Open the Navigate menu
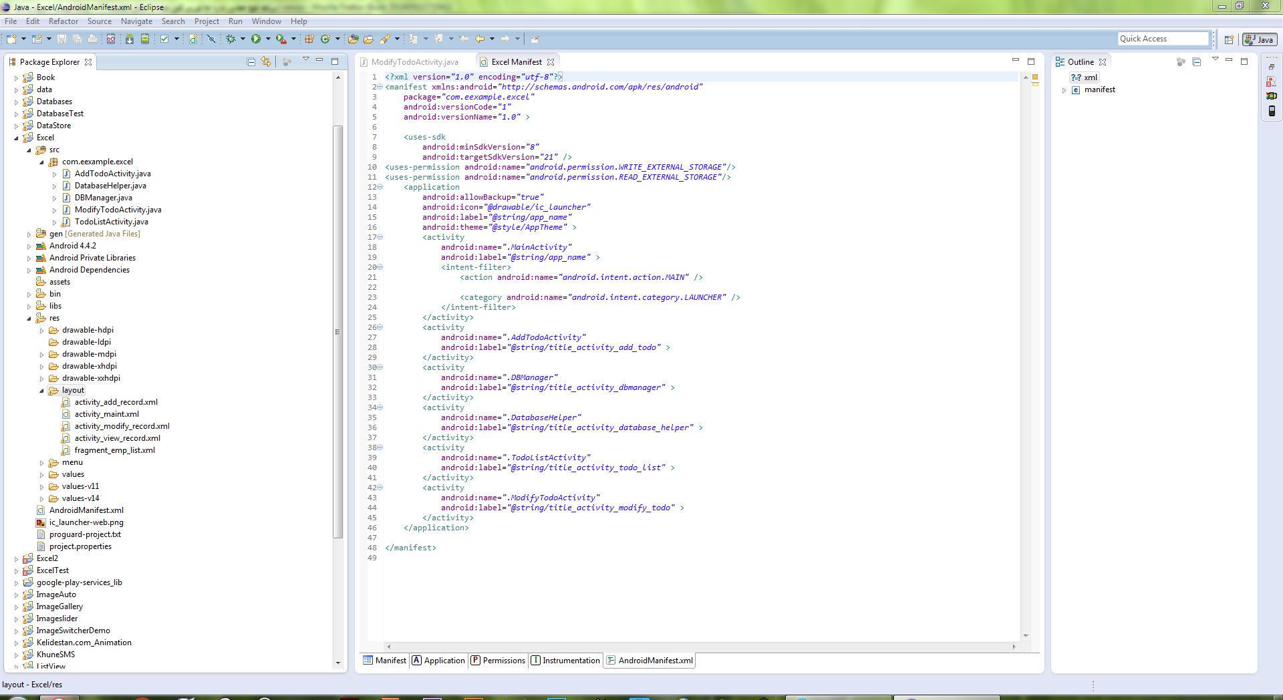This screenshot has height=700, width=1283. point(136,21)
